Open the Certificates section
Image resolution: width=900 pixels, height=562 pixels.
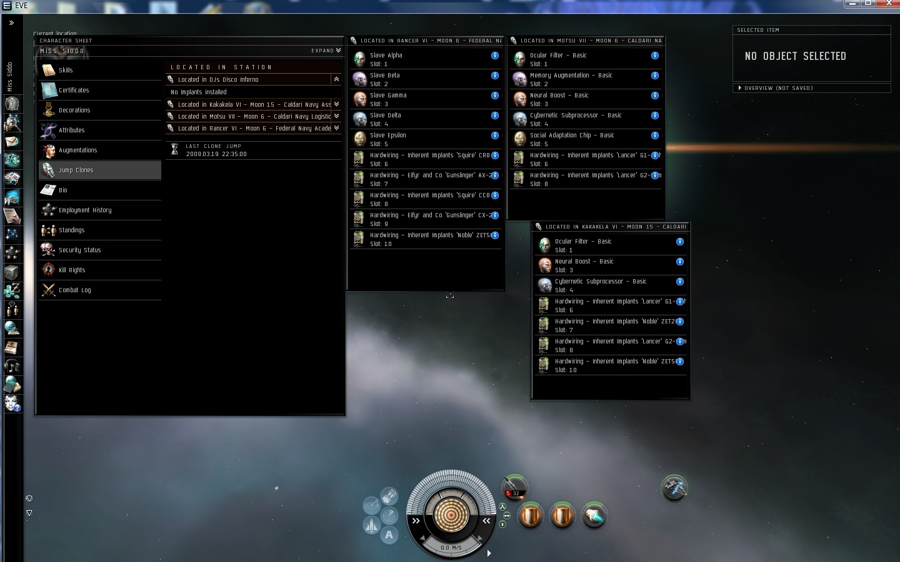pos(100,91)
